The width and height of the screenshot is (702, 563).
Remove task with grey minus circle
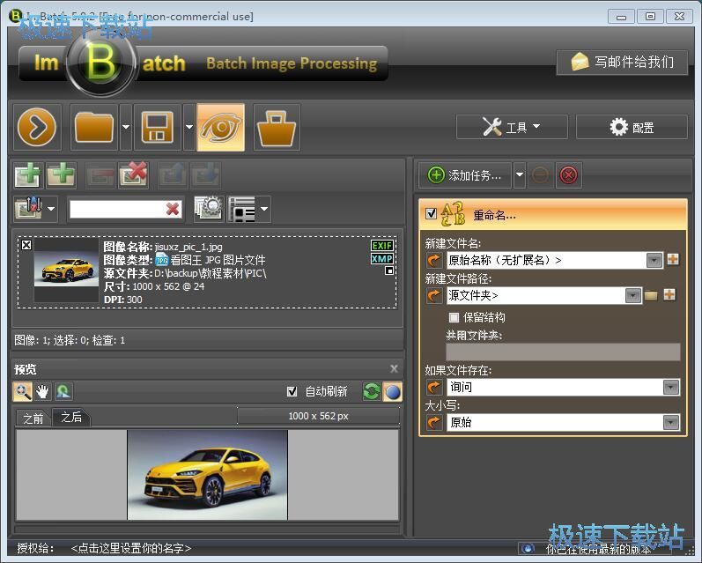coord(541,175)
